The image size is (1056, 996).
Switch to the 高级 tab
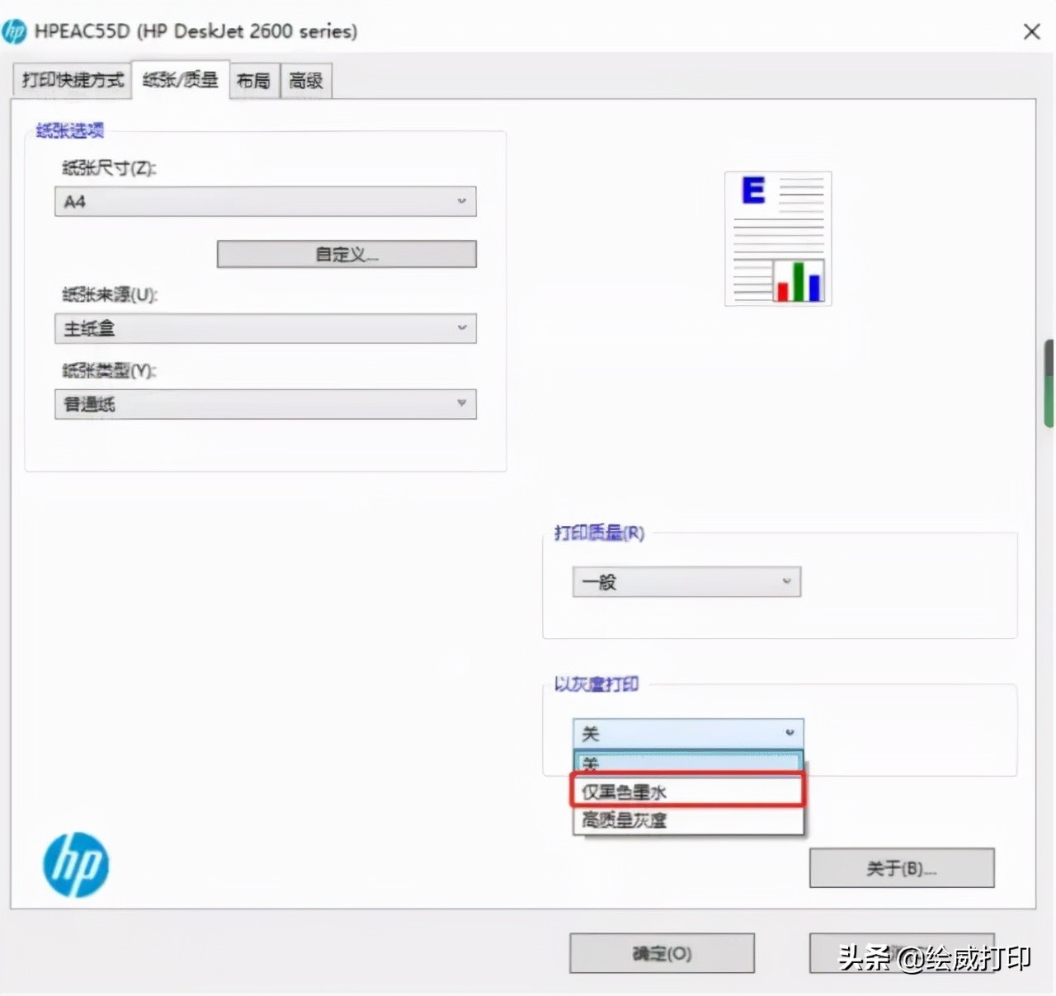[304, 80]
